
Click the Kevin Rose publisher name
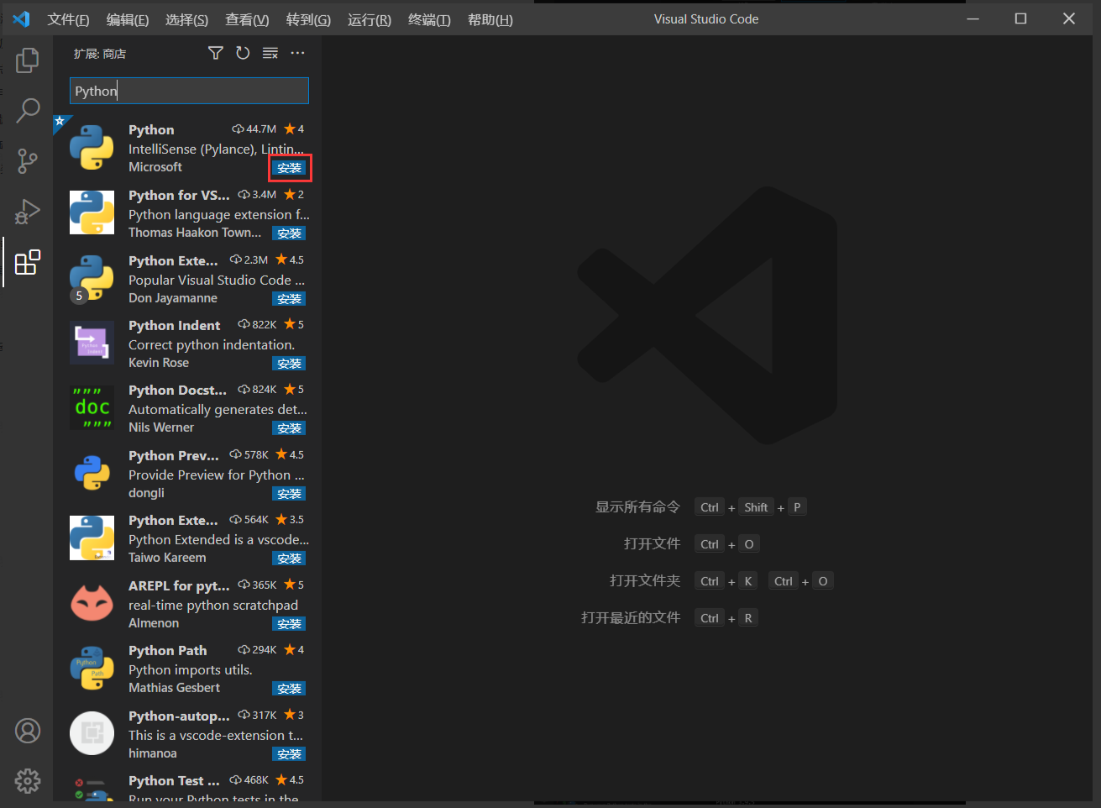pyautogui.click(x=159, y=363)
